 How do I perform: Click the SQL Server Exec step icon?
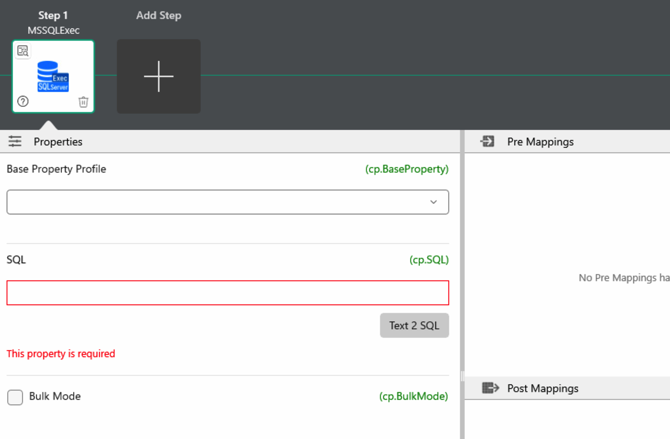(x=53, y=76)
